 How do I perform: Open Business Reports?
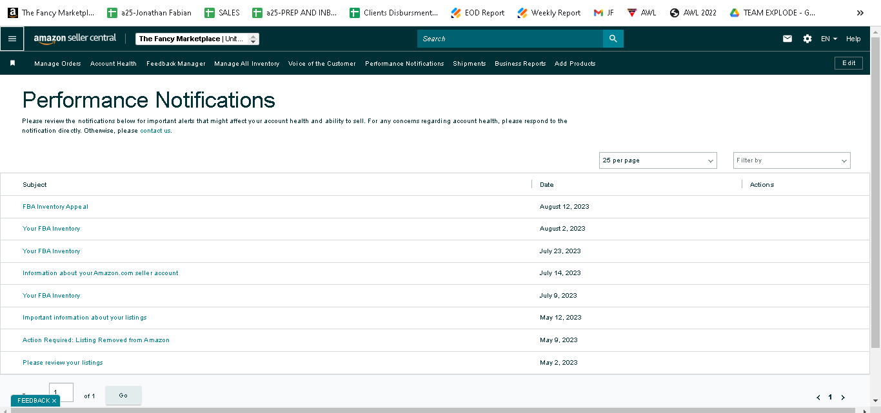pos(520,64)
